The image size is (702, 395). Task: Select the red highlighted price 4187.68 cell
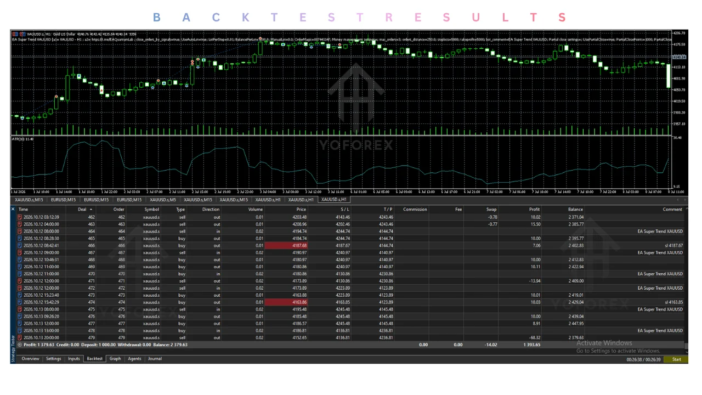coord(286,246)
